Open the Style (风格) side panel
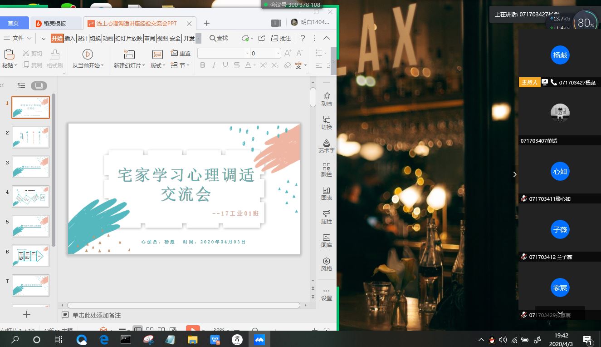Viewport: 601px width, 347px height. (x=327, y=264)
